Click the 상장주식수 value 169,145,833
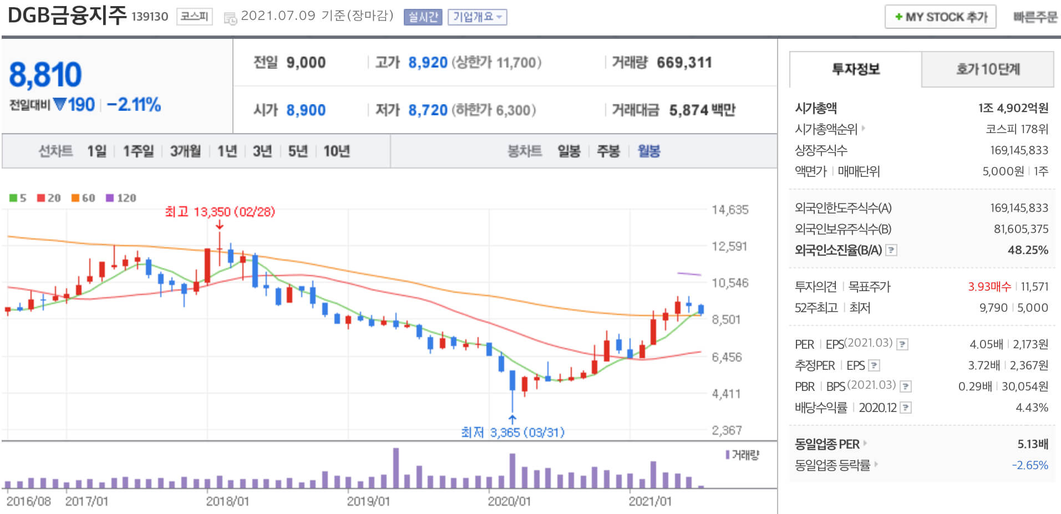1061x514 pixels. [x=1019, y=150]
